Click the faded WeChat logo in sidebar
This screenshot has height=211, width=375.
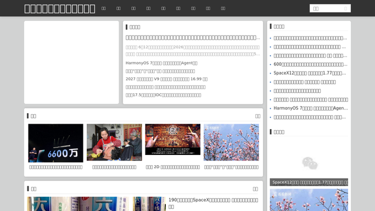point(310,163)
